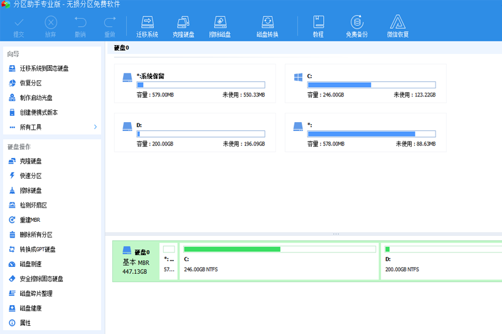Click the 向导 section header
The height and width of the screenshot is (334, 502).
[13, 54]
